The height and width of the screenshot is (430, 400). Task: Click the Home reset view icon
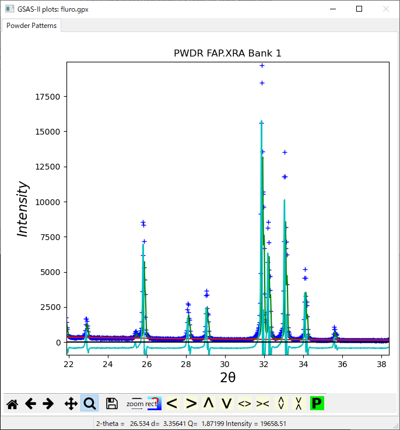12,403
